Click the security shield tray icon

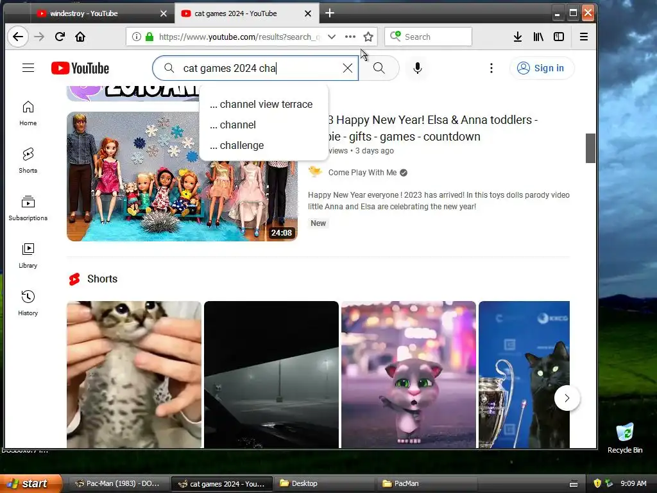click(597, 483)
